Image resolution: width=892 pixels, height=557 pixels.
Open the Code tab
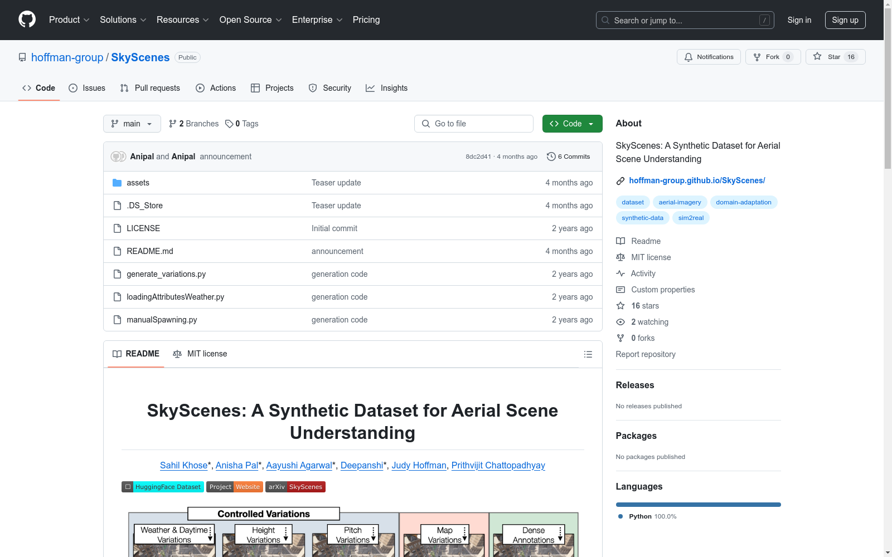tap(39, 88)
